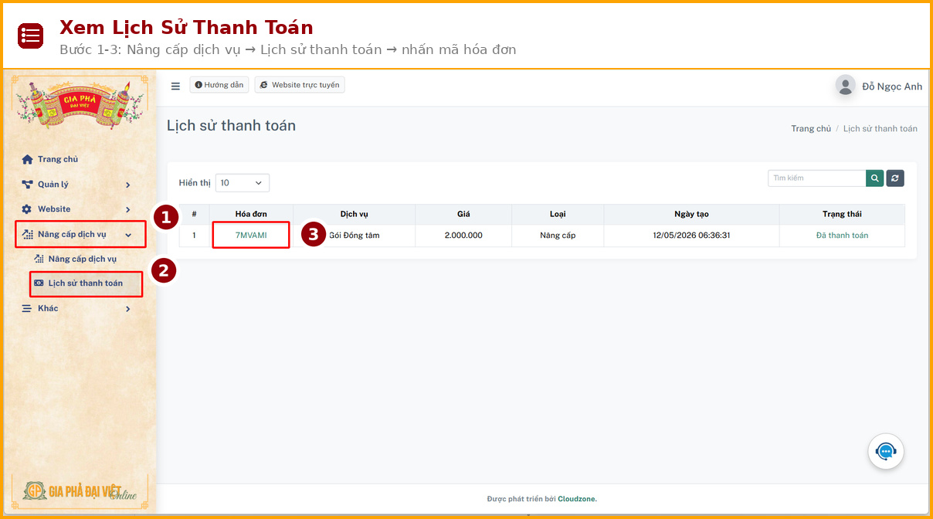Sort by the Dịch vụ column header
The image size is (933, 519).
tap(354, 214)
